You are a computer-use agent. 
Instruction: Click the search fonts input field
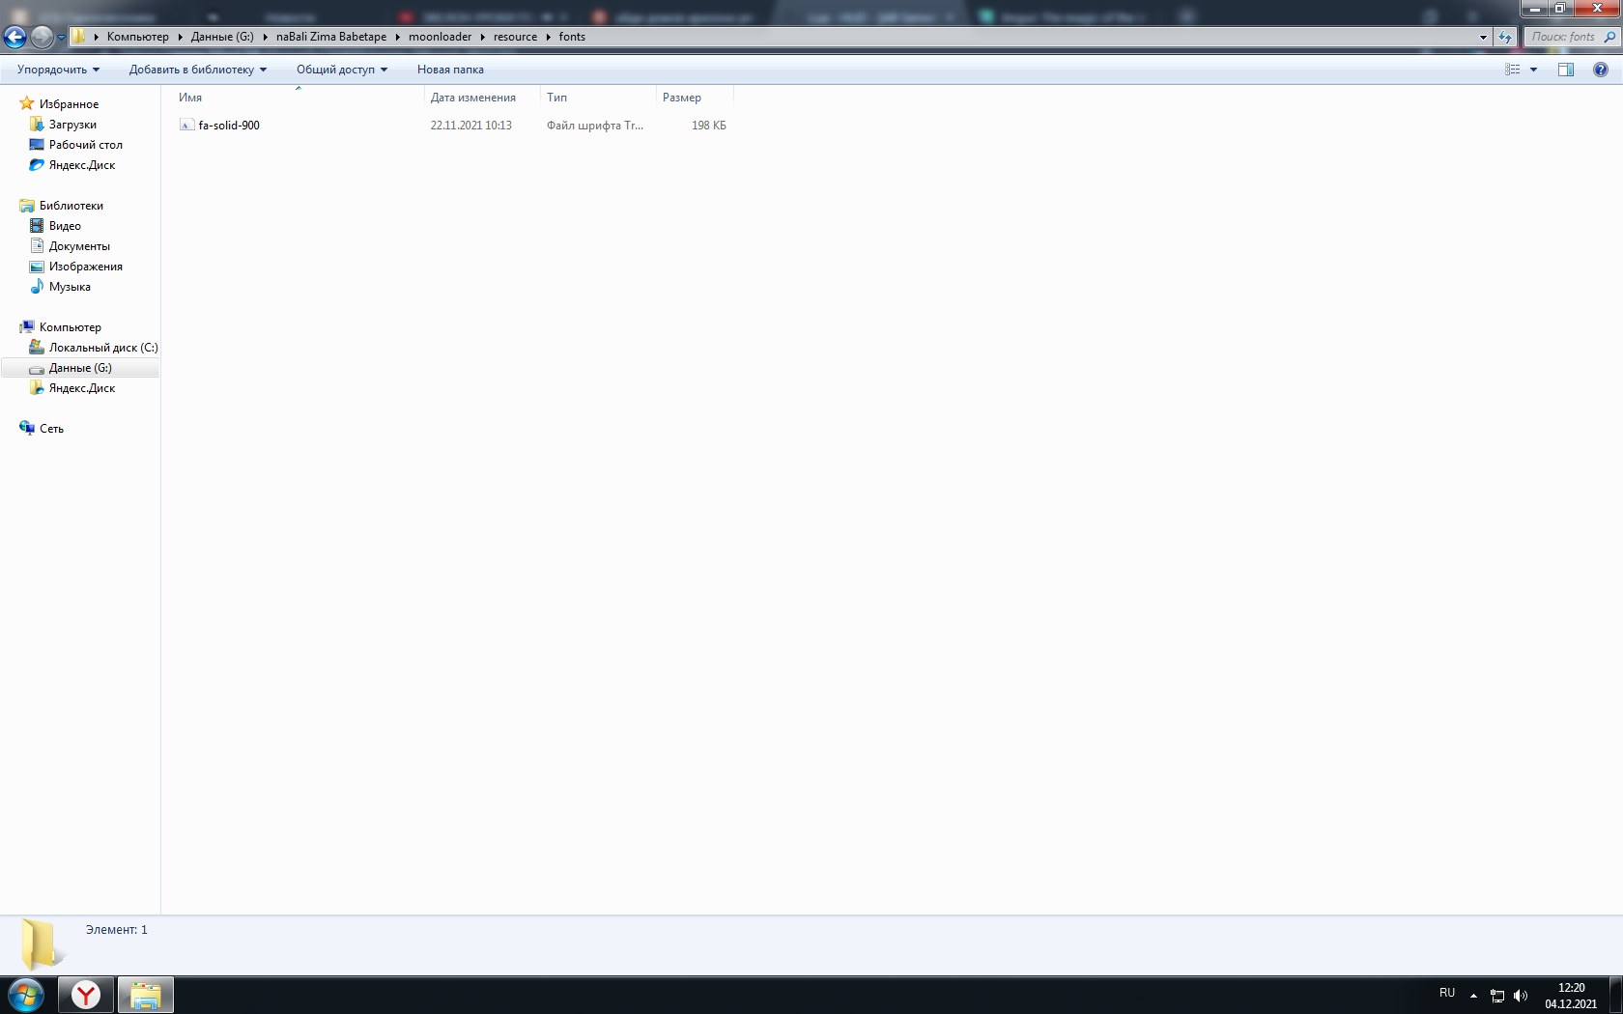[x=1563, y=37]
